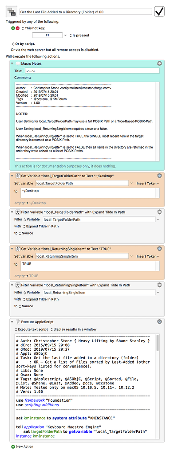Open the macro icon well at top

(x=12, y=12)
